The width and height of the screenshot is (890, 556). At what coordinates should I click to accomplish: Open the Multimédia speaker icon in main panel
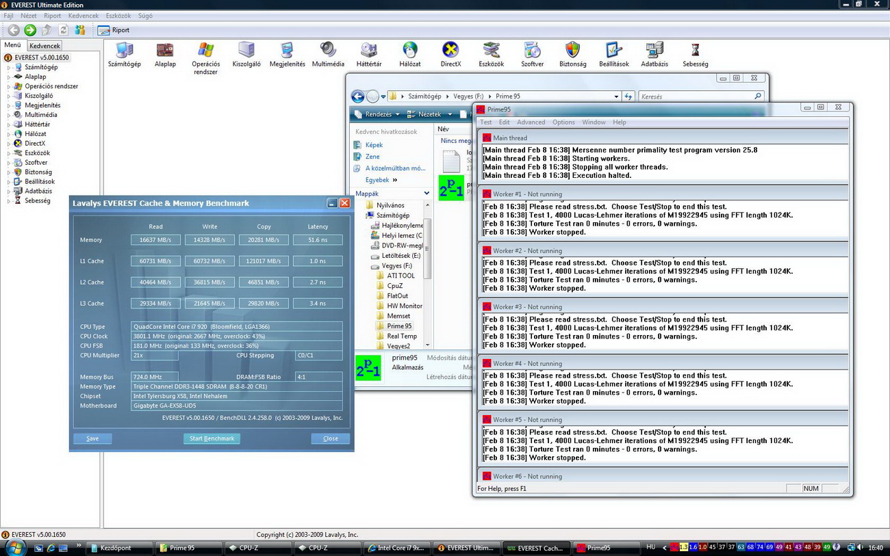point(328,55)
